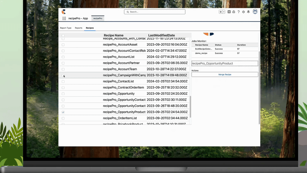Click the date 2024-02-25T02:34:54.000Z
The image size is (307, 173).
[x=167, y=81]
